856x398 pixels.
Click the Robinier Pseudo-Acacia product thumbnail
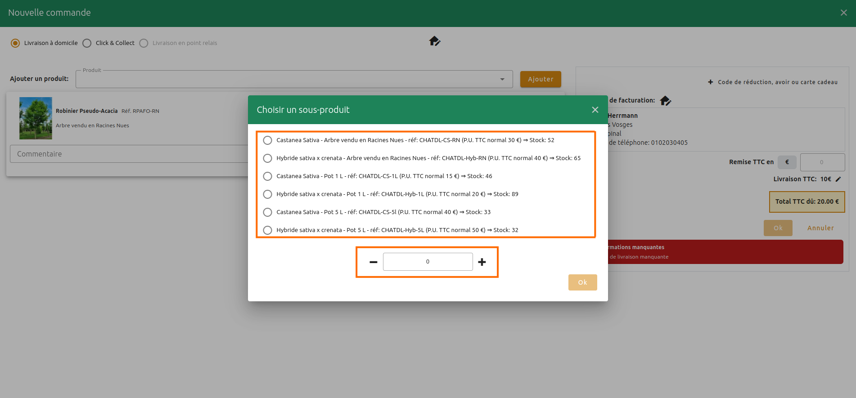point(36,118)
